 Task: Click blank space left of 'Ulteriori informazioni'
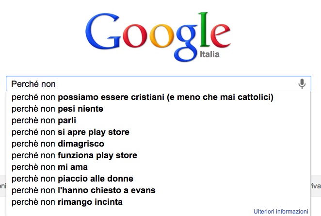[x=145, y=212]
